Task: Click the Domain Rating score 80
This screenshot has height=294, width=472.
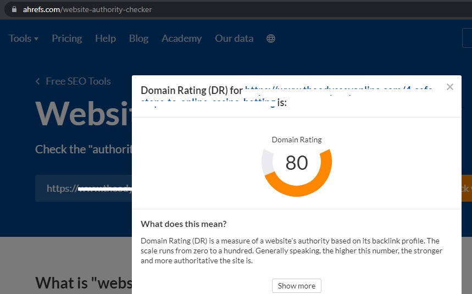Action: point(297,163)
